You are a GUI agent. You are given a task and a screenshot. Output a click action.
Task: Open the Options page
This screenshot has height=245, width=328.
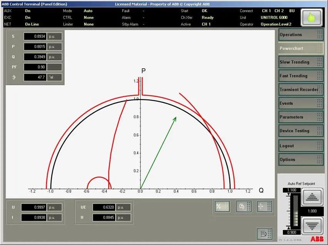pos(301,159)
